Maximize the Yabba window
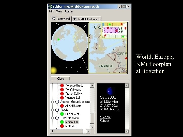 (124, 7)
